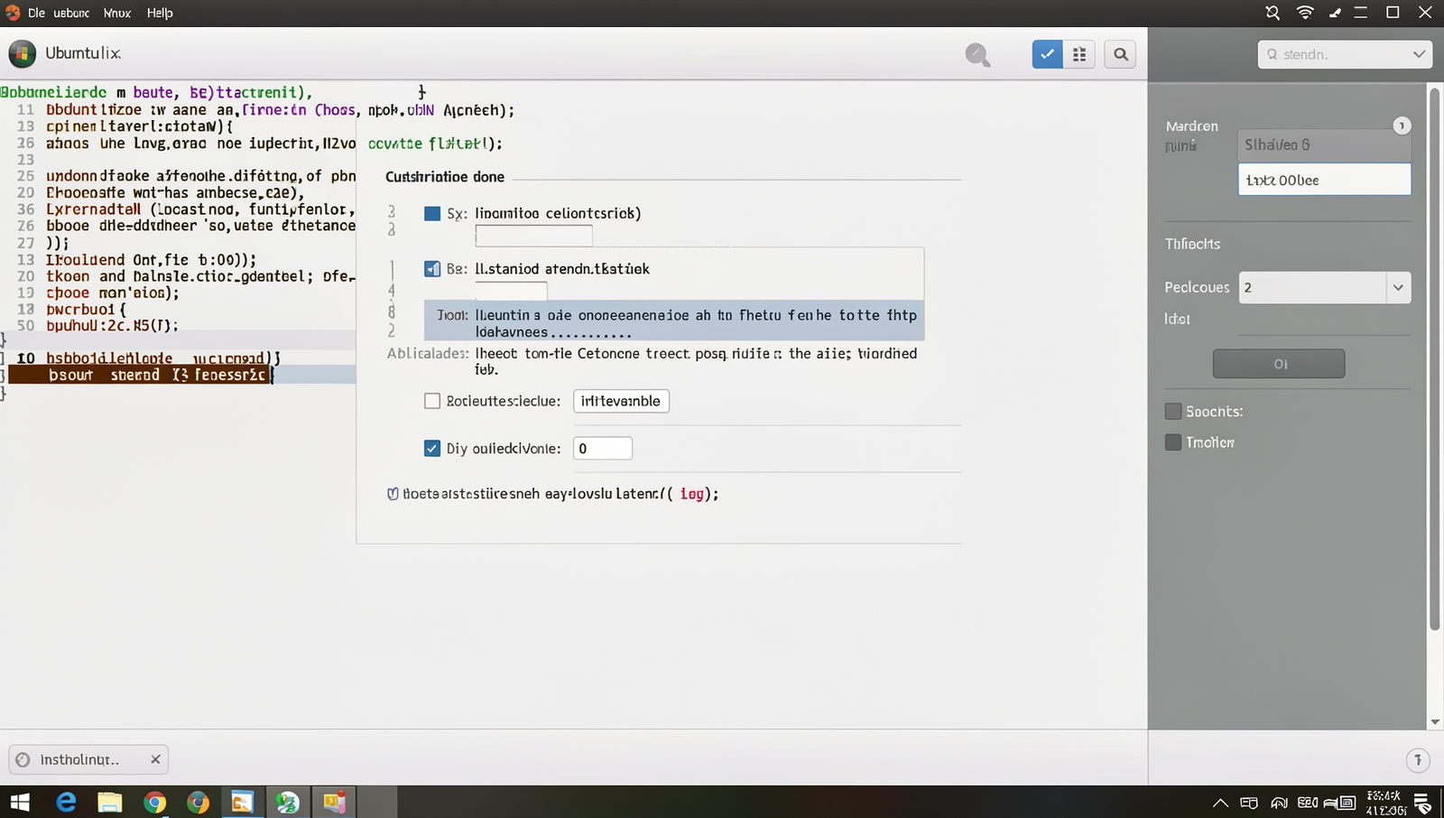The width and height of the screenshot is (1444, 818).
Task: Open search with the magnifier button
Action: pyautogui.click(x=1120, y=54)
